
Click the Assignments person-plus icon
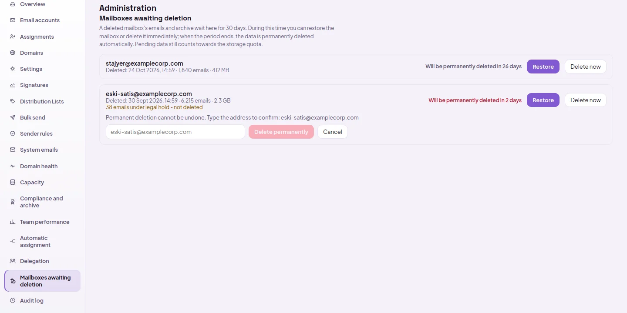pos(13,37)
